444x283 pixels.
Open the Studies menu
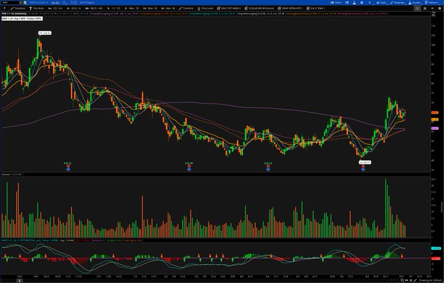point(415,3)
